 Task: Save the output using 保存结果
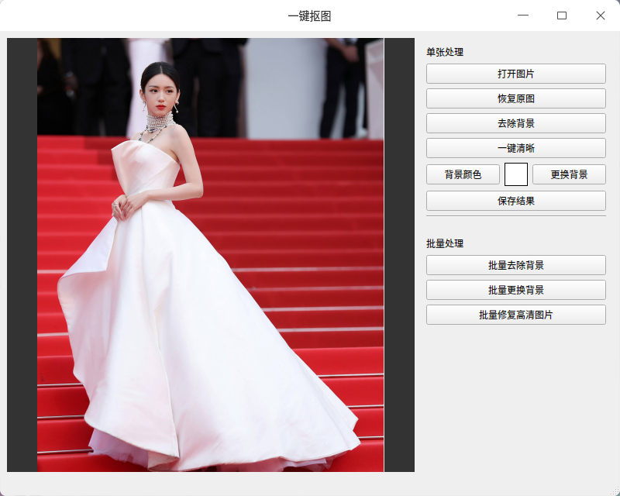click(x=515, y=201)
